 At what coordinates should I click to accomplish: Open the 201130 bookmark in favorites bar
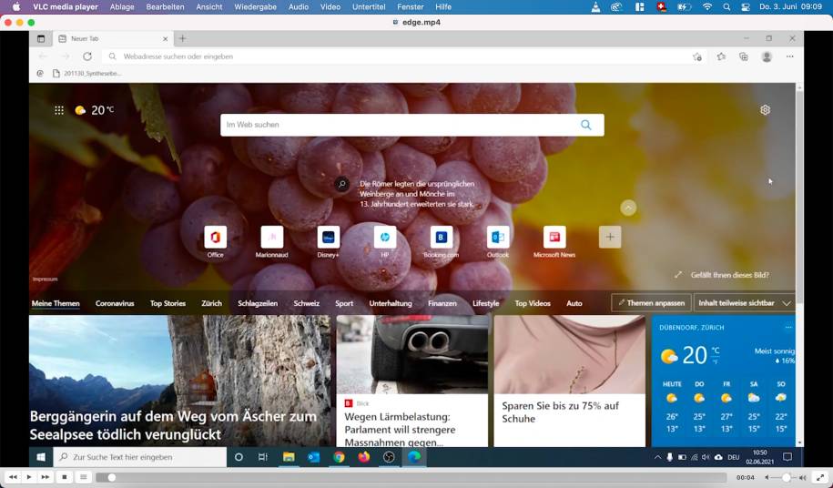point(87,73)
